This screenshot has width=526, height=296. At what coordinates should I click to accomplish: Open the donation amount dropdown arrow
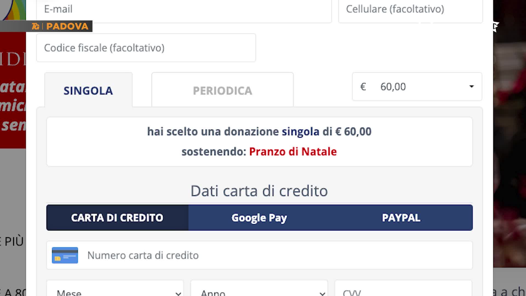[471, 87]
